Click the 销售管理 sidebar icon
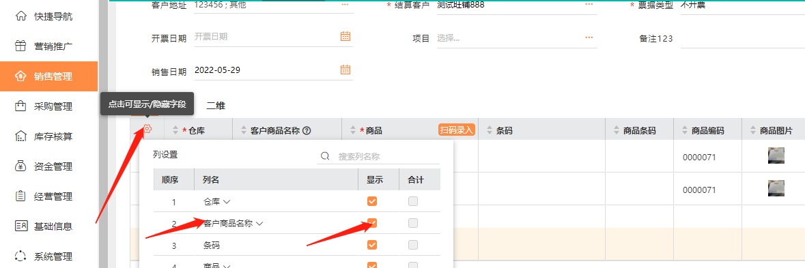 point(20,76)
